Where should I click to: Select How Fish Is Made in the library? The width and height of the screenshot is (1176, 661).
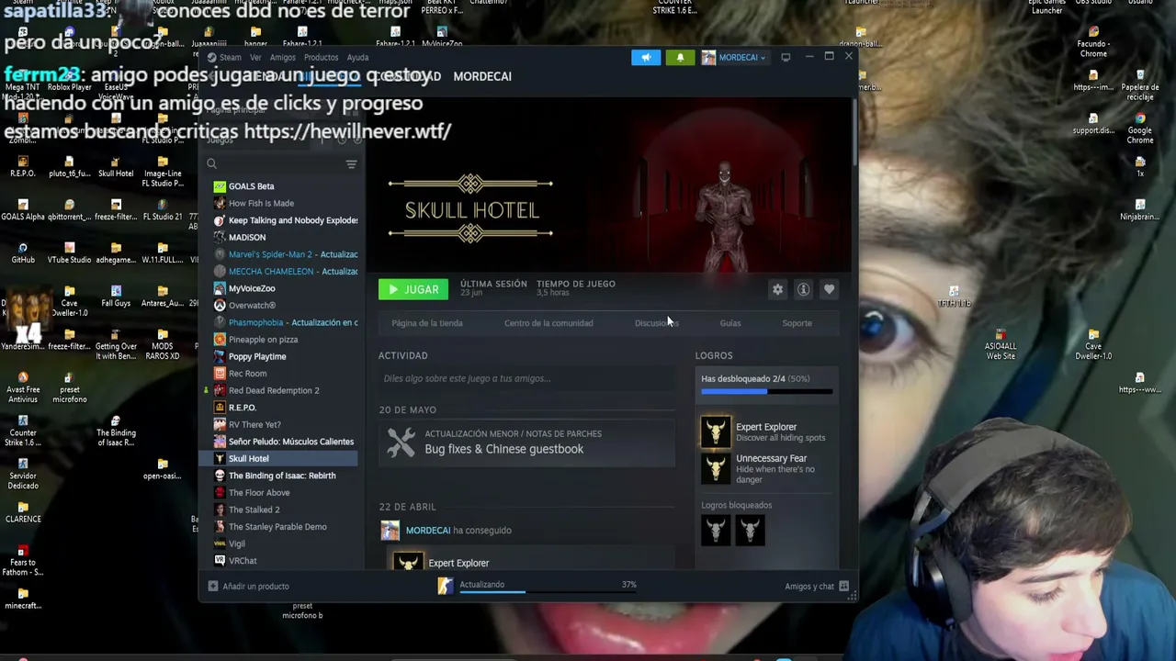[x=285, y=204]
